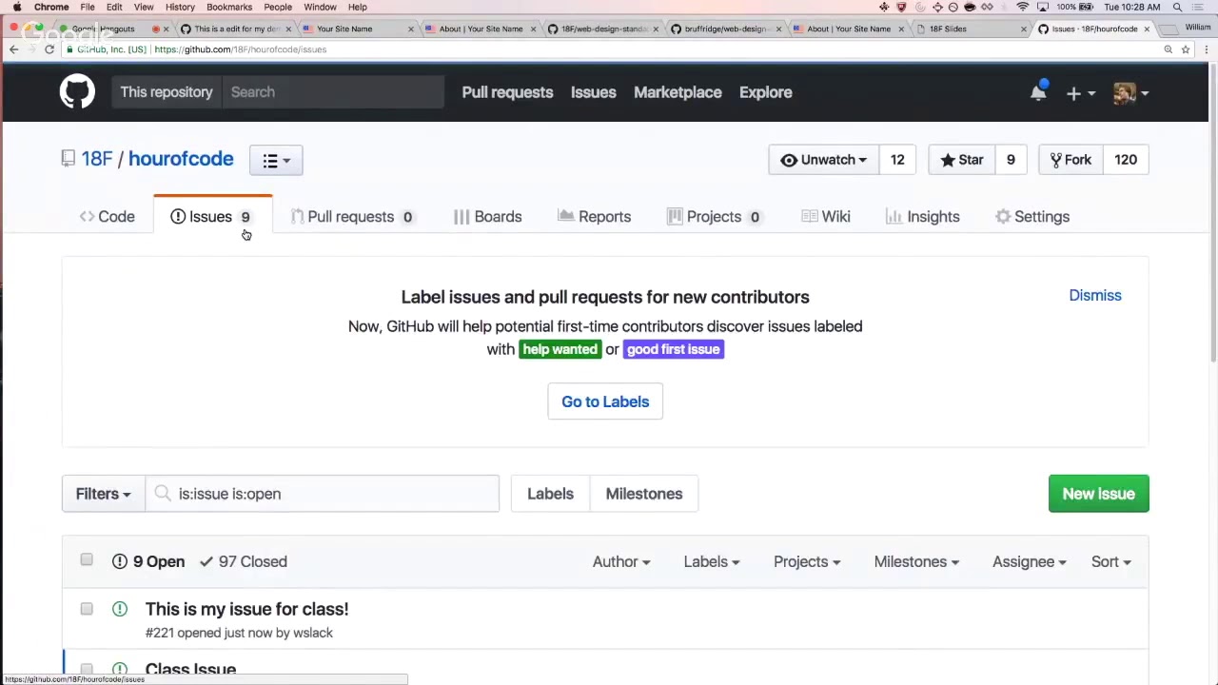Viewport: 1218px width, 685px height.
Task: Open the Apple menu
Action: coord(17,7)
